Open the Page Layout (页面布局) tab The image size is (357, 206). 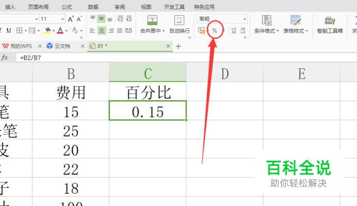point(38,7)
